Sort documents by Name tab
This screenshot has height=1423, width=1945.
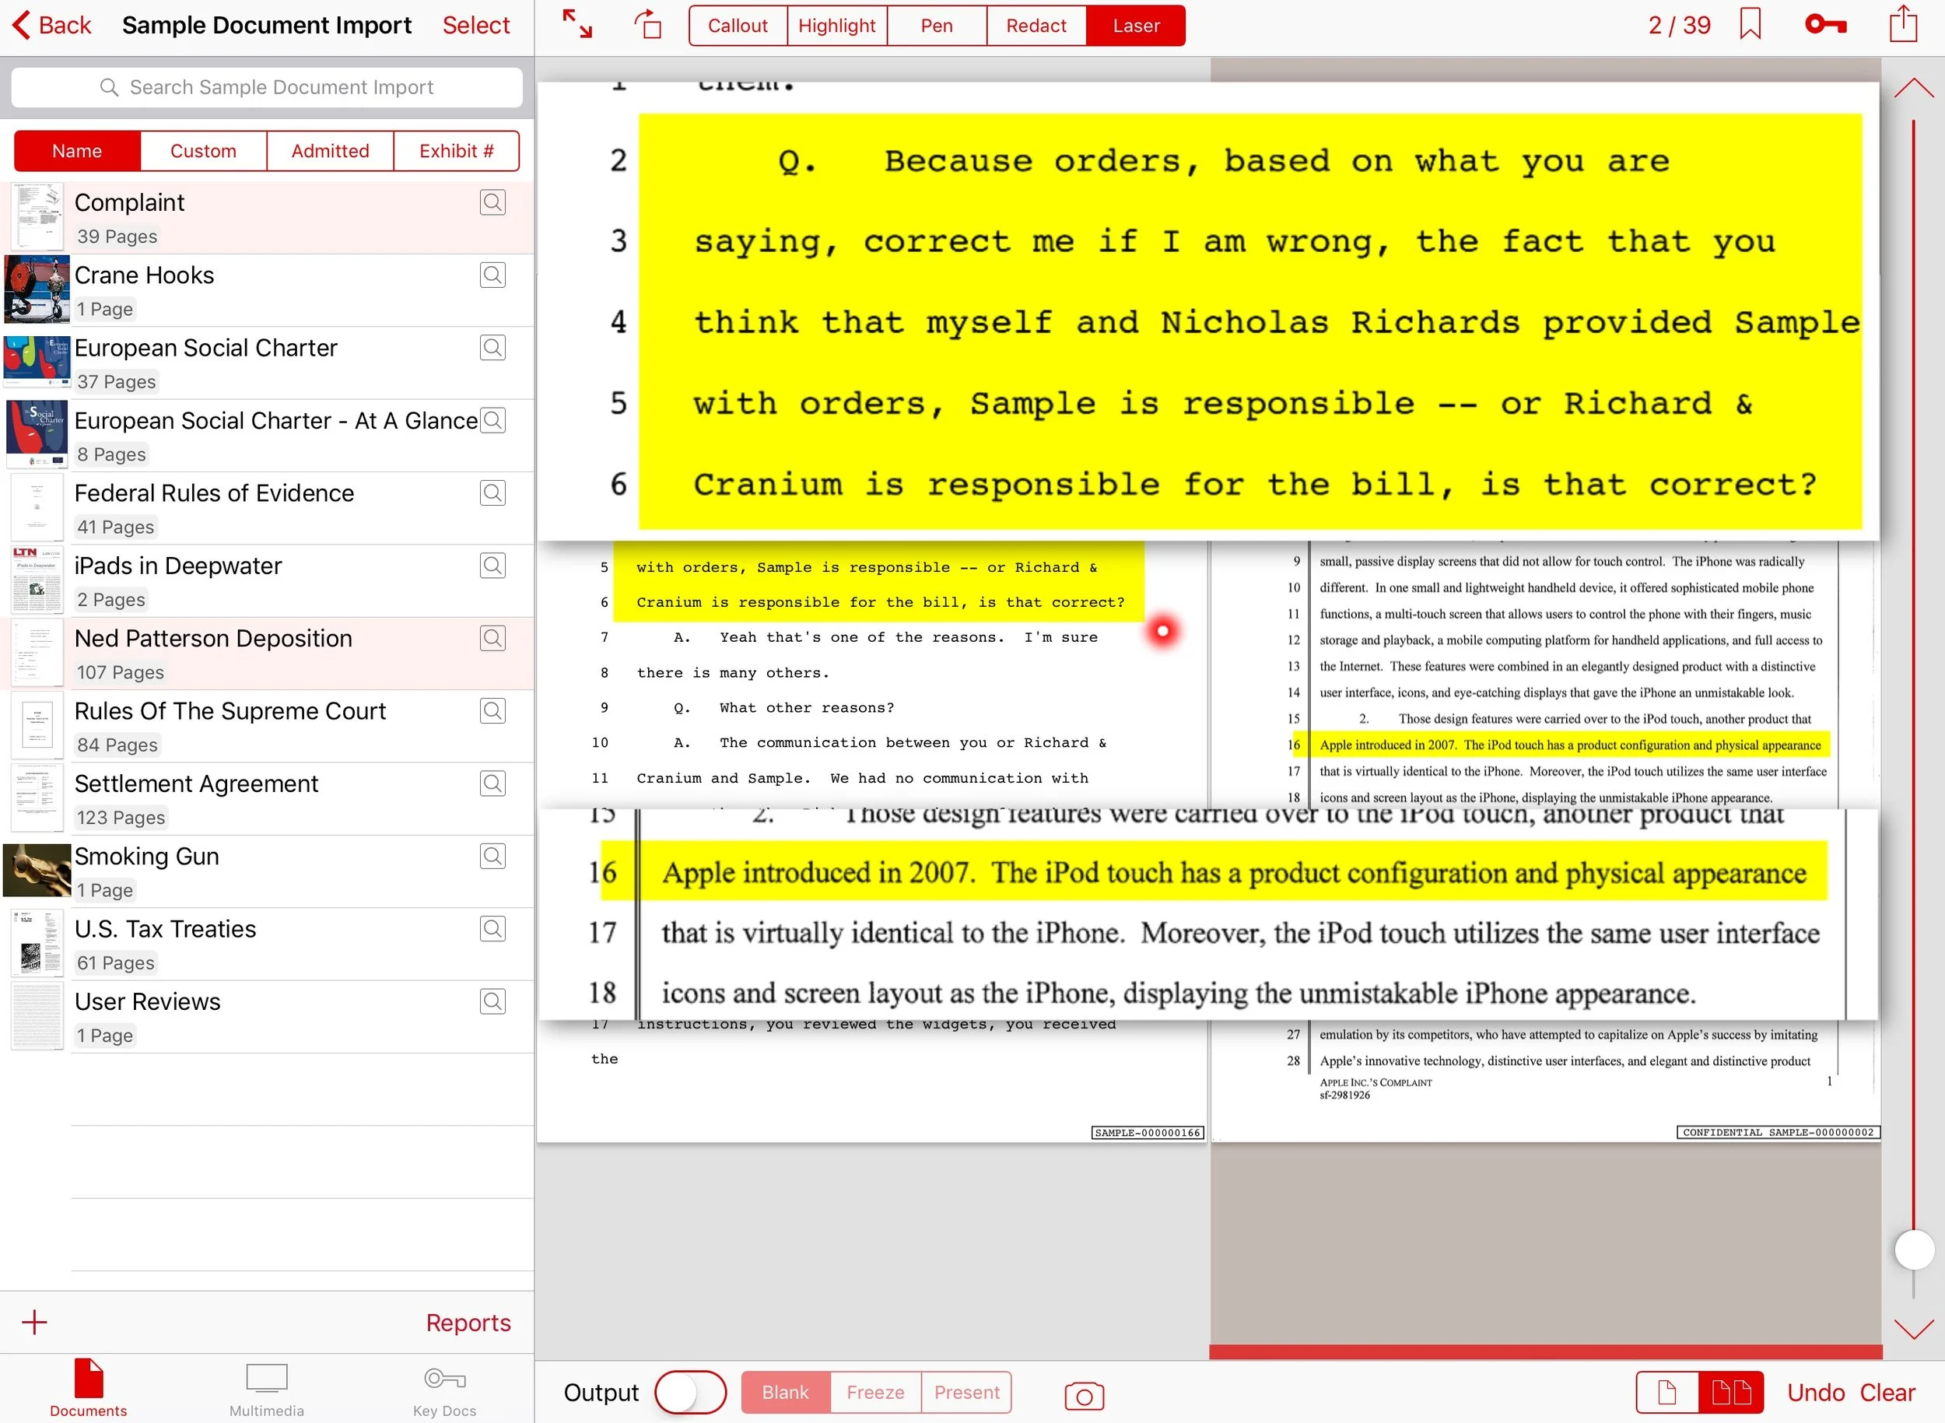click(78, 151)
